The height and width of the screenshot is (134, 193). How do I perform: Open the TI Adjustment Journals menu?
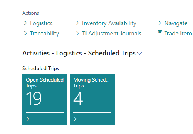pos(112,34)
